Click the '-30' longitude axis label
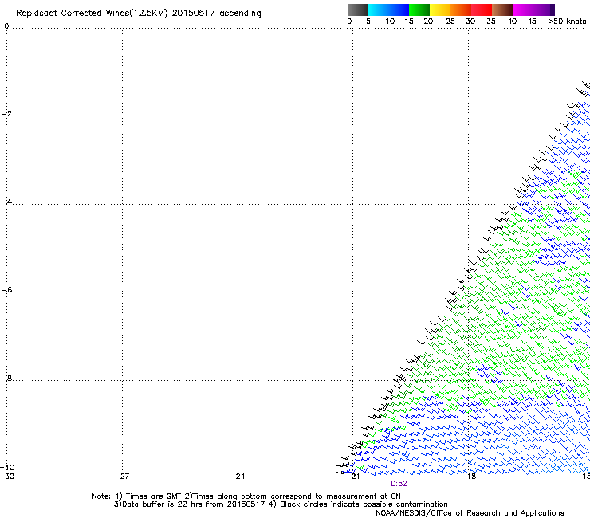Screen dimensions: 590x518 point(7,477)
